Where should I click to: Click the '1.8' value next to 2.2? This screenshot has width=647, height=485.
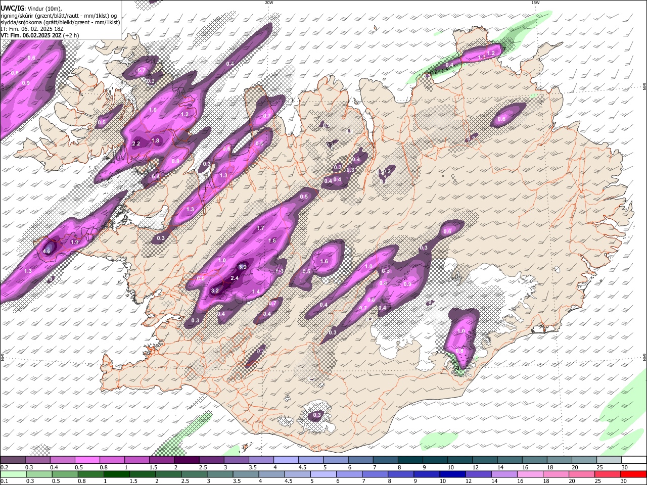click(x=156, y=141)
